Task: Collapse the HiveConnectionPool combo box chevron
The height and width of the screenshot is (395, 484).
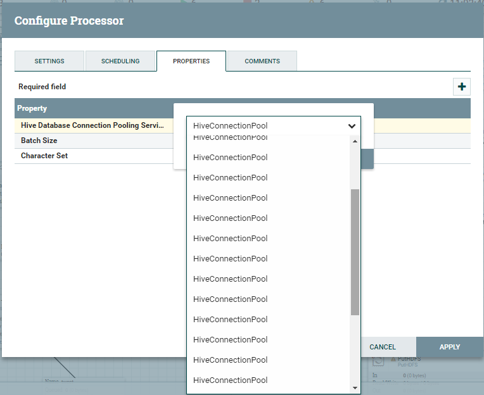Action: coord(352,126)
